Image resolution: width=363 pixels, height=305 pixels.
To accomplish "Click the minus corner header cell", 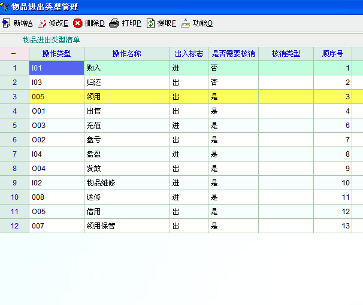I will pyautogui.click(x=14, y=53).
